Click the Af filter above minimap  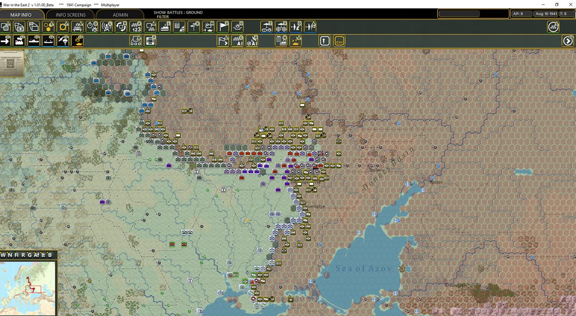[36, 255]
